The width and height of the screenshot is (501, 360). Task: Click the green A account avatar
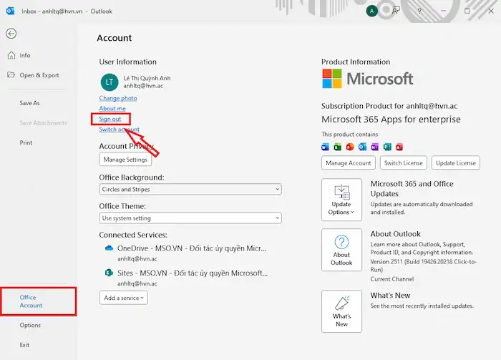(371, 11)
